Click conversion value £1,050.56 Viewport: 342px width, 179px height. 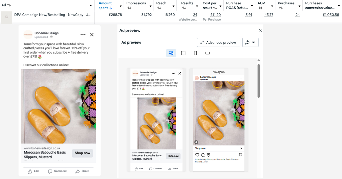click(331, 14)
